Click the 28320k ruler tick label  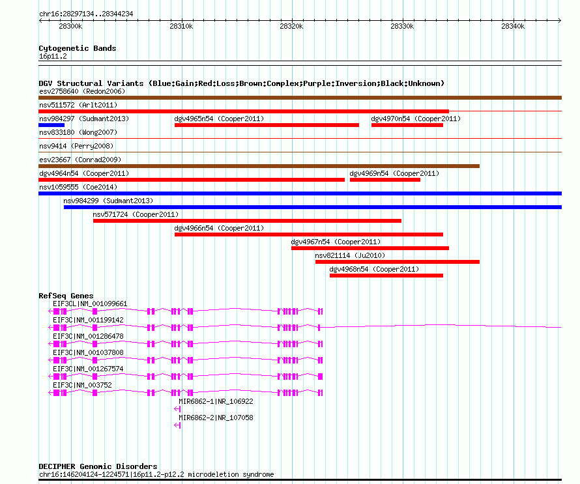[x=291, y=26]
